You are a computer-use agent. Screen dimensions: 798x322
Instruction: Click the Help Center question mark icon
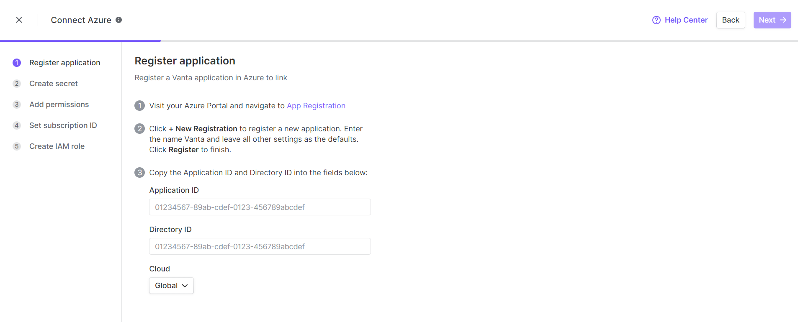pyautogui.click(x=656, y=20)
